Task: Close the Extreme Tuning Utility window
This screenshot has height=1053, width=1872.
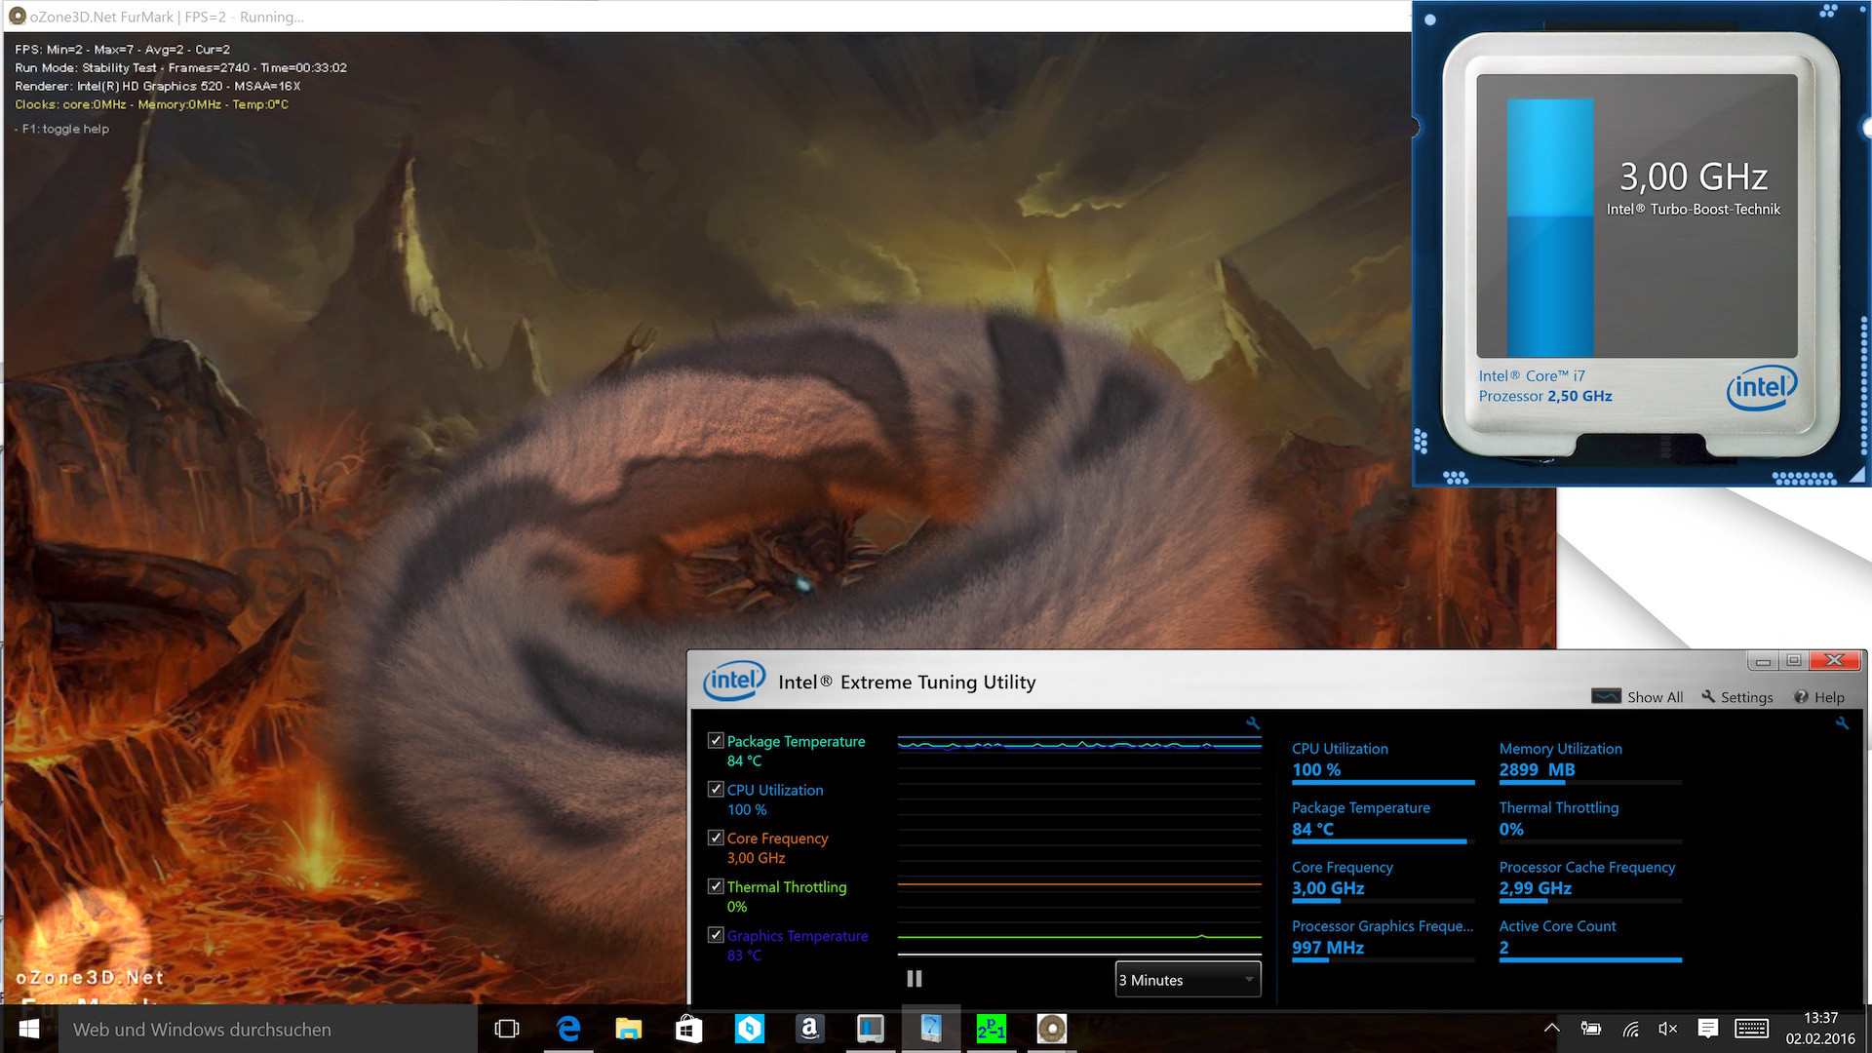Action: [x=1834, y=661]
